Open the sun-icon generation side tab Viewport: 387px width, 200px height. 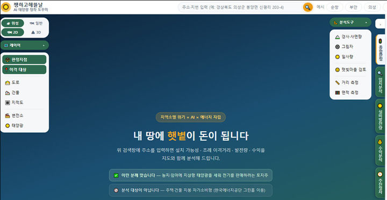click(381, 116)
